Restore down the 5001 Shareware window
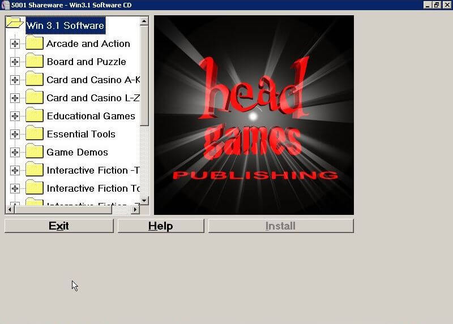 [437, 5]
